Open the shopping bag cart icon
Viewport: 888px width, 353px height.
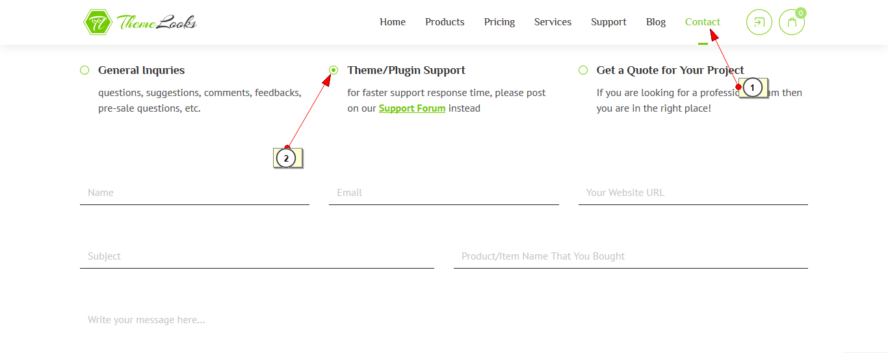click(x=791, y=23)
